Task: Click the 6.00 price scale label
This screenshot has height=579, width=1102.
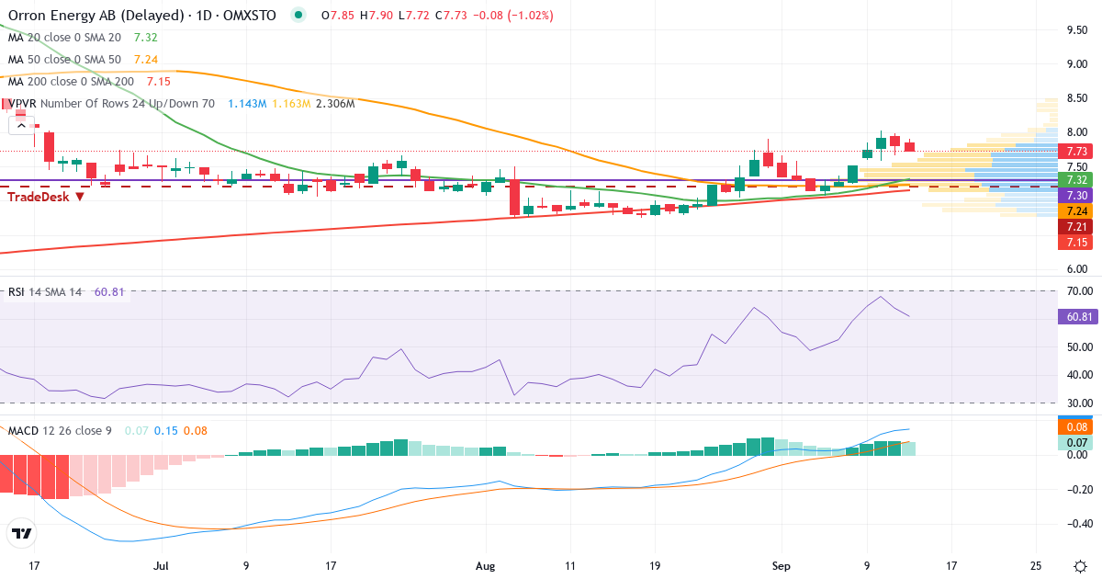Action: [1077, 269]
